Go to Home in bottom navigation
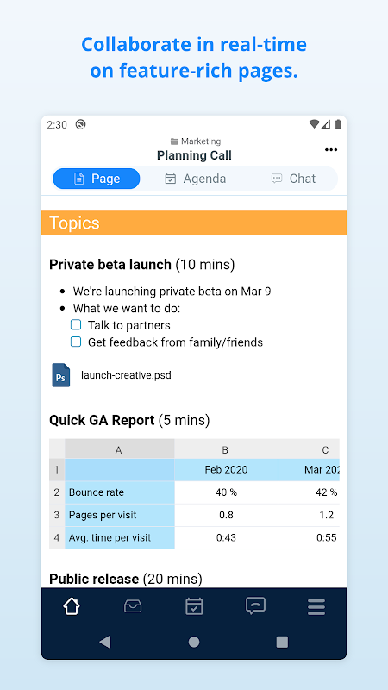Image resolution: width=388 pixels, height=690 pixels. [72, 607]
